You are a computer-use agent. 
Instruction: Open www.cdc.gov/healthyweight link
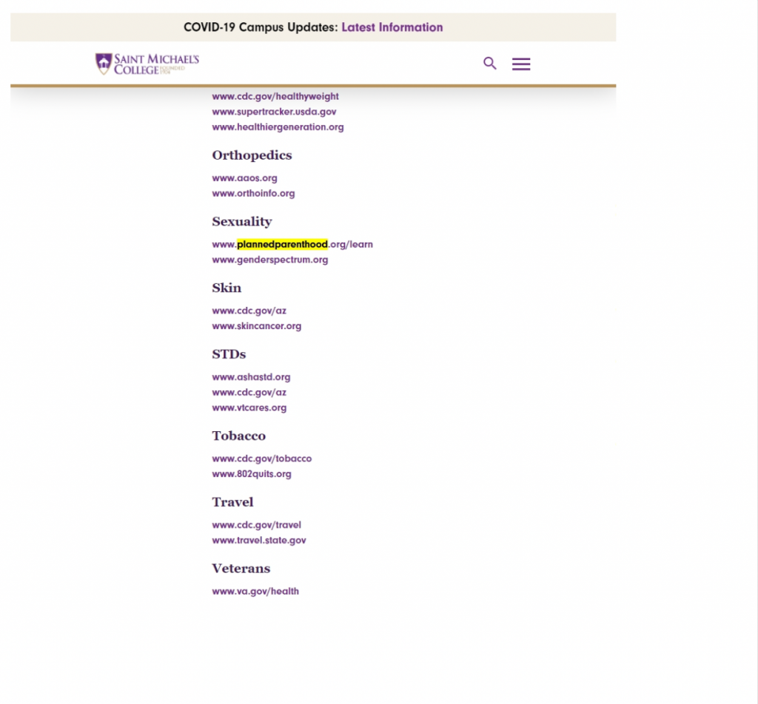point(275,96)
